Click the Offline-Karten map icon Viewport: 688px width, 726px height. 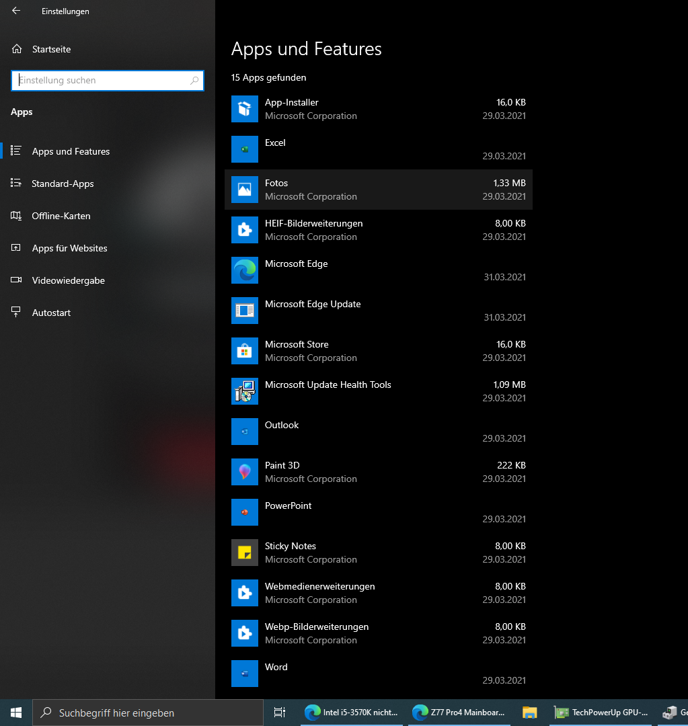16,216
